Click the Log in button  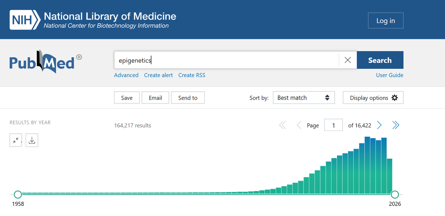tap(386, 20)
